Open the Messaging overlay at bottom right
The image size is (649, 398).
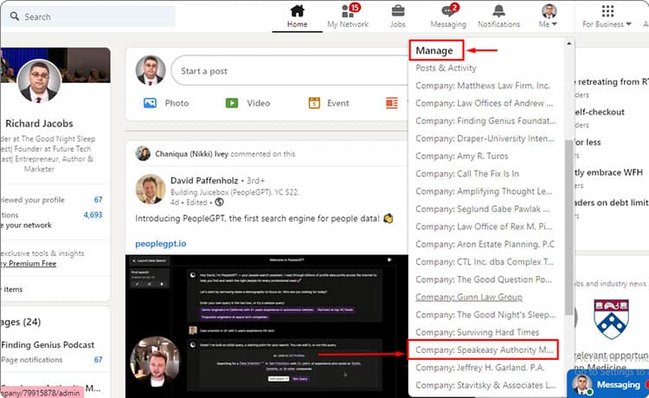coord(608,384)
